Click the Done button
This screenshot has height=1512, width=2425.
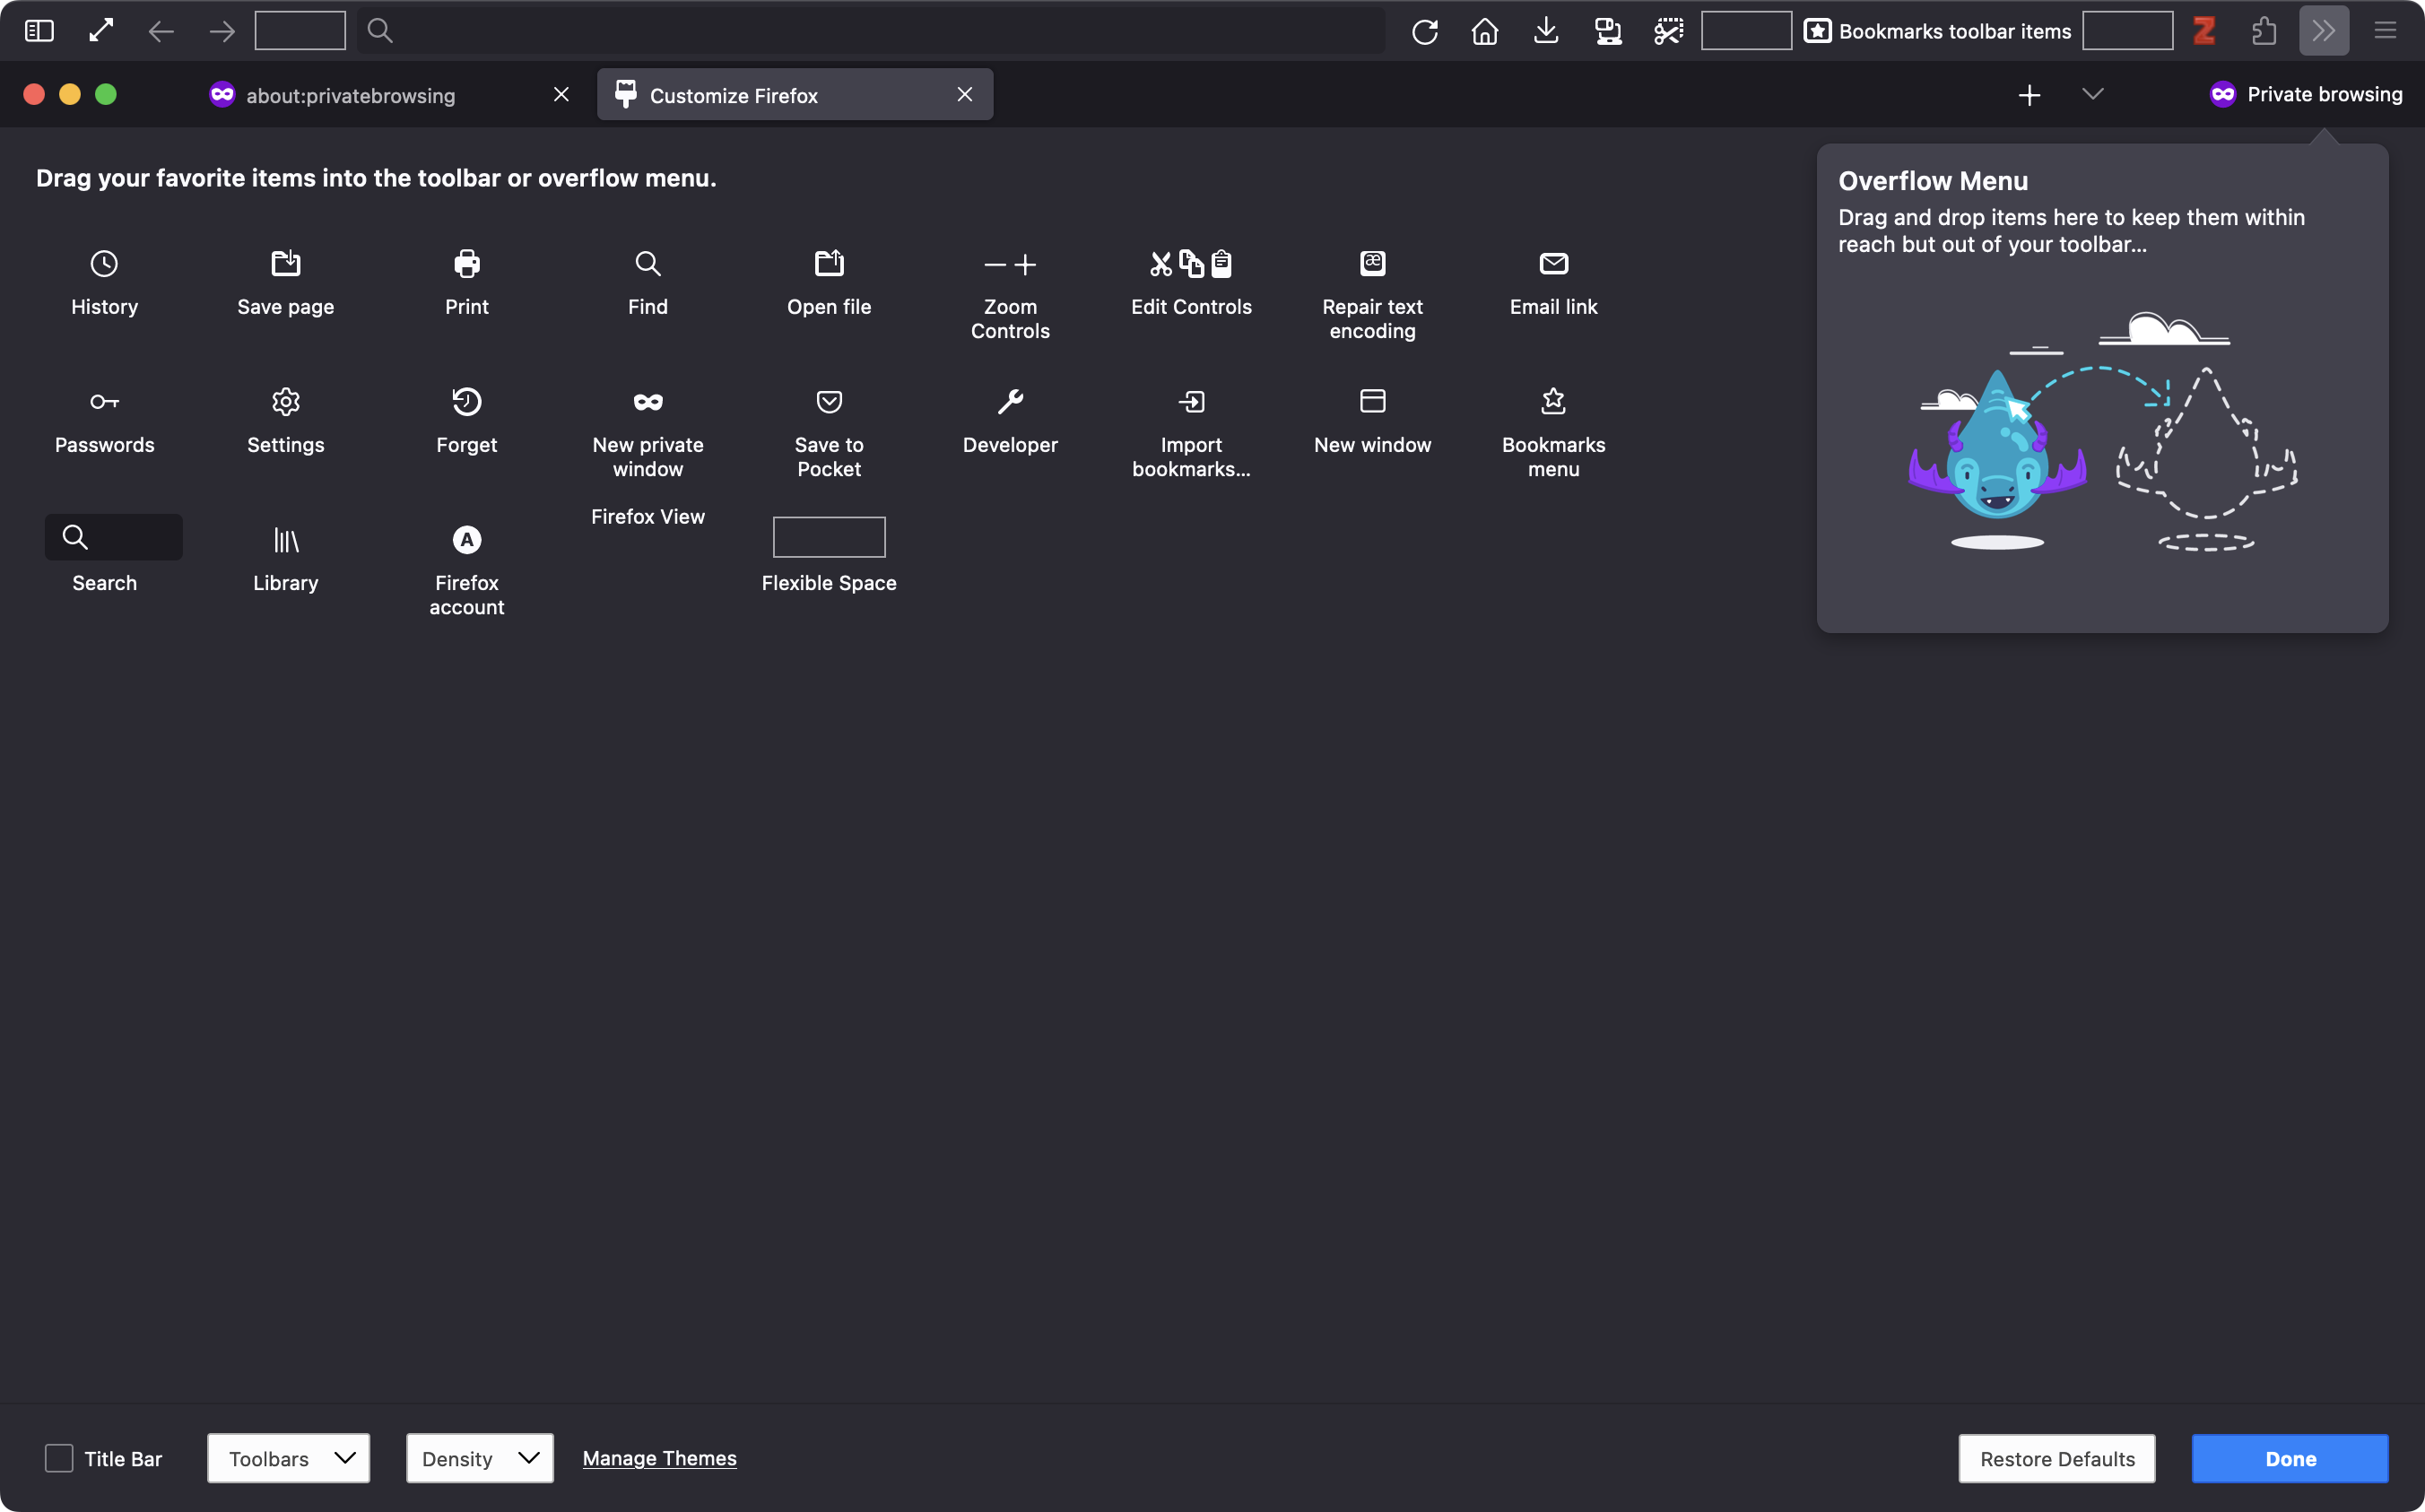pos(2290,1458)
